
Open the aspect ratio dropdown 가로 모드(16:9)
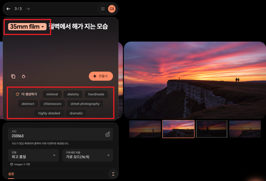click(88, 155)
